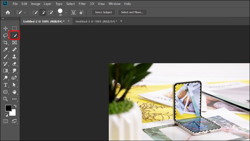
Task: Select the Pen tool
Action: point(14,78)
